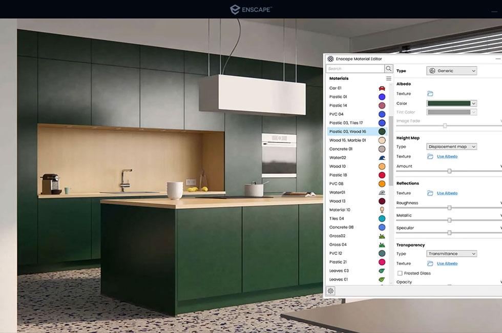Open the Materials list hamburger menu

click(x=389, y=78)
